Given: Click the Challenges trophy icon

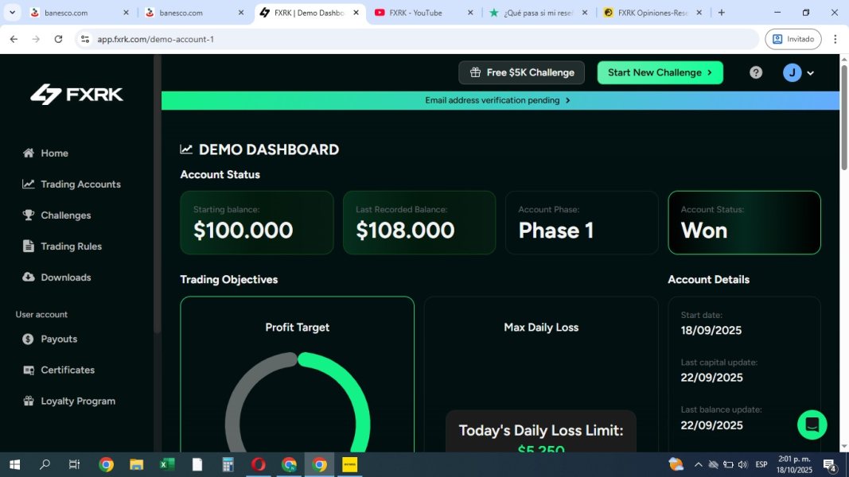Looking at the screenshot, I should tap(28, 215).
